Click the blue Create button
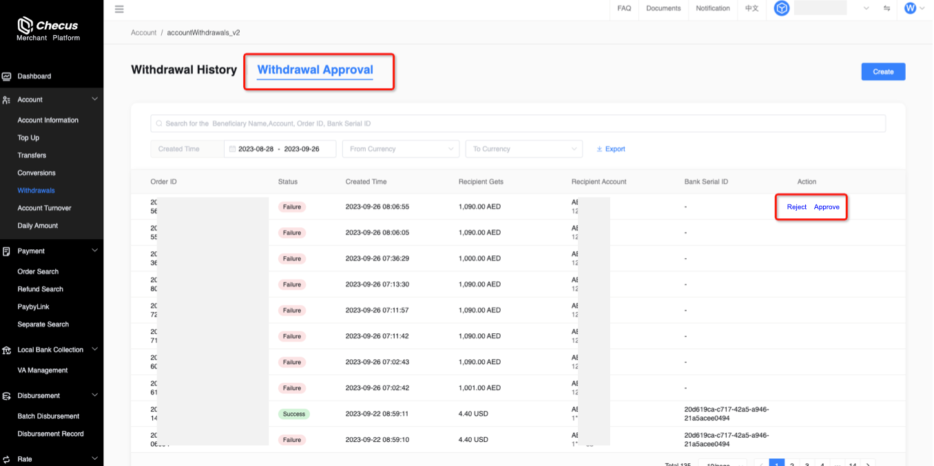Viewport: 934px width, 466px height. pyautogui.click(x=883, y=72)
